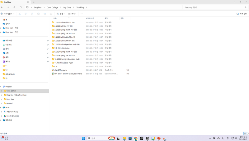The height and width of the screenshot is (141, 249).
Task: Open a new tab with plus button
Action: coord(34,2)
